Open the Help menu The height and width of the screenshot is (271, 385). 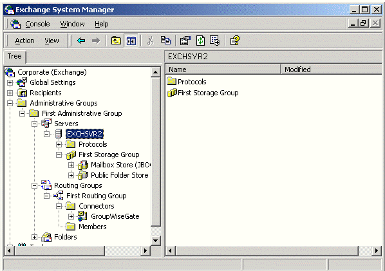(x=102, y=24)
